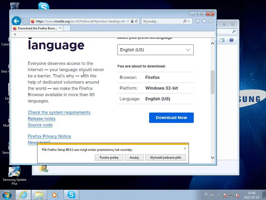The height and width of the screenshot is (200, 266).
Task: Close the Download the Firefox tab
Action: tap(60, 28)
